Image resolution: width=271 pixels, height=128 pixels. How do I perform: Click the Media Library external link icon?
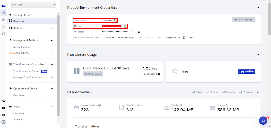52,53
